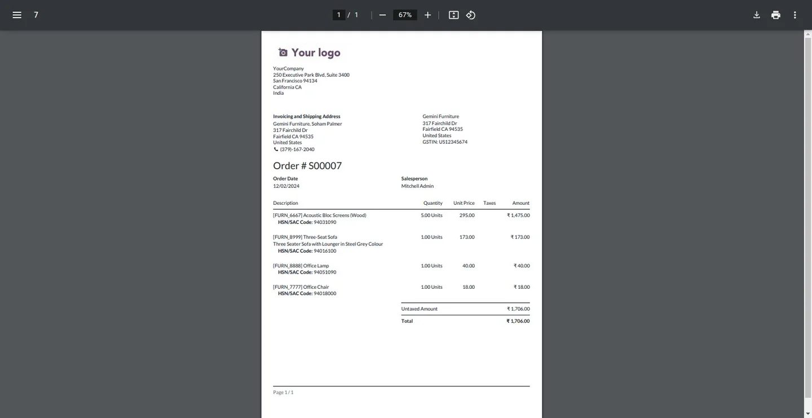812x418 pixels.
Task: Click the bold total "₹ 1,706.00"
Action: pos(518,321)
